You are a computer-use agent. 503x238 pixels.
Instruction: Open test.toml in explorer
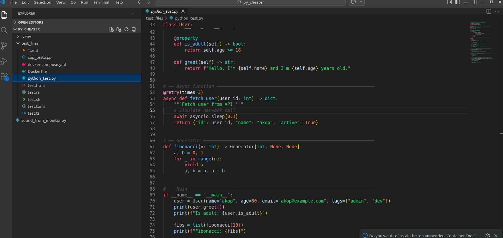pyautogui.click(x=76, y=106)
